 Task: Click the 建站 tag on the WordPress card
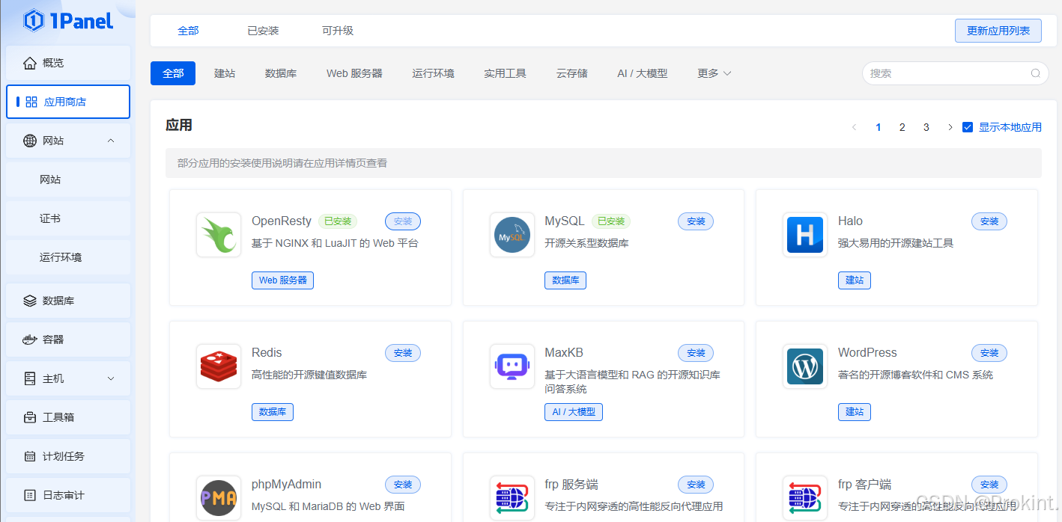pos(855,412)
